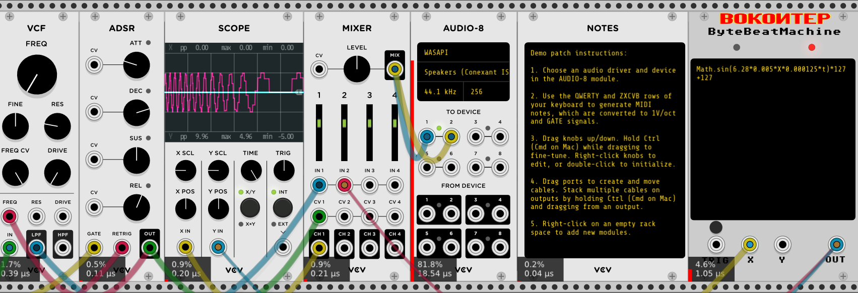Toggle the SCOPE INT/EXT trigger button
Image resolution: width=858 pixels, height=293 pixels.
tap(283, 207)
